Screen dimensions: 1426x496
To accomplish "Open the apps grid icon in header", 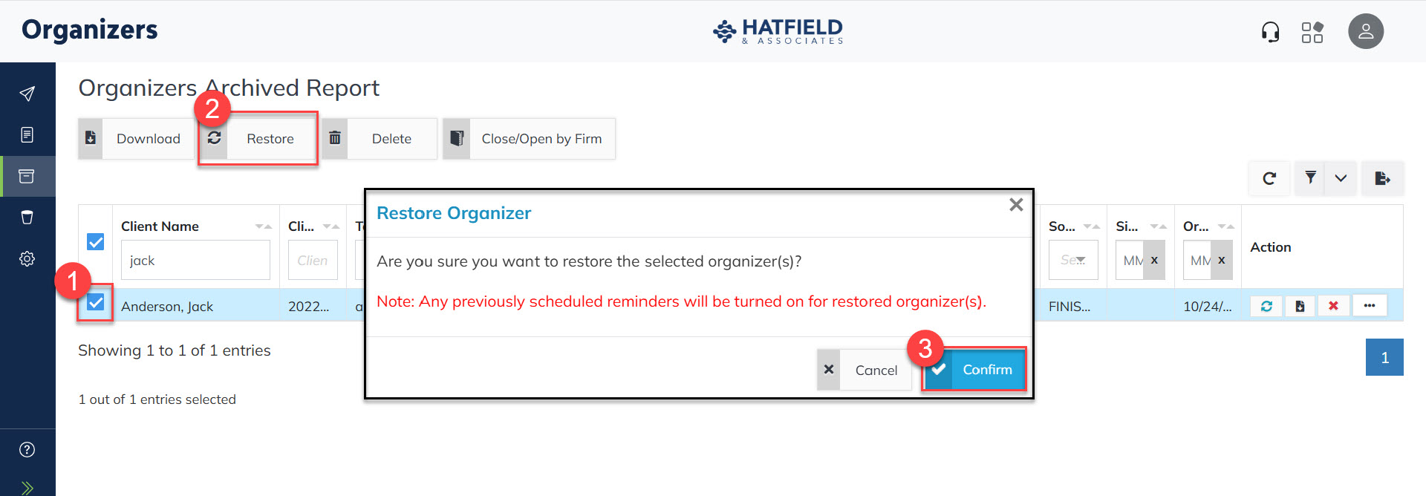I will pyautogui.click(x=1312, y=32).
